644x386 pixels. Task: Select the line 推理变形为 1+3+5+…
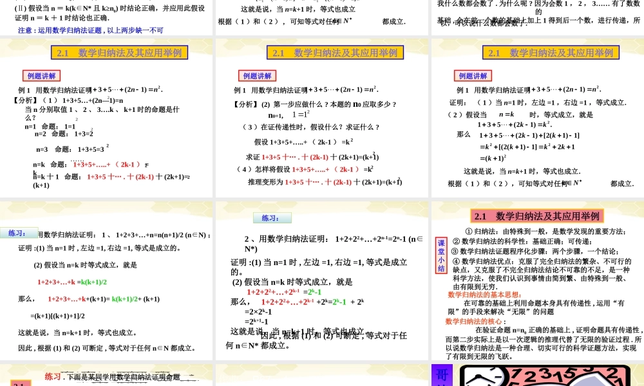(x=325, y=181)
